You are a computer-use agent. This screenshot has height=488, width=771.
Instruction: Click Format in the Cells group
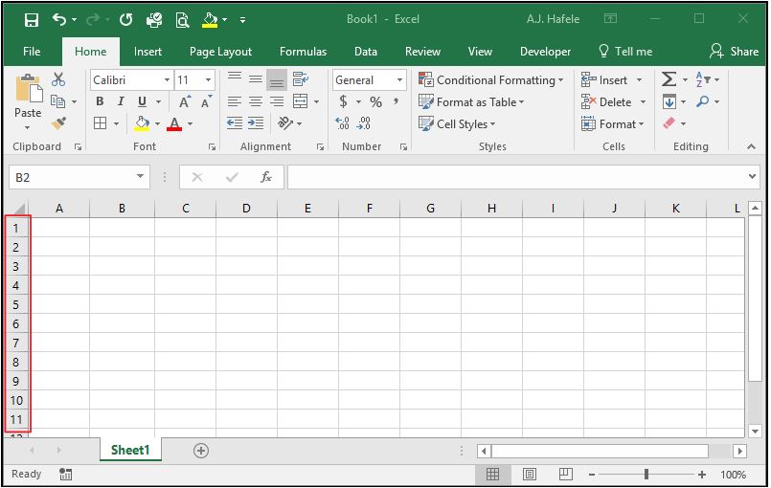coord(612,123)
